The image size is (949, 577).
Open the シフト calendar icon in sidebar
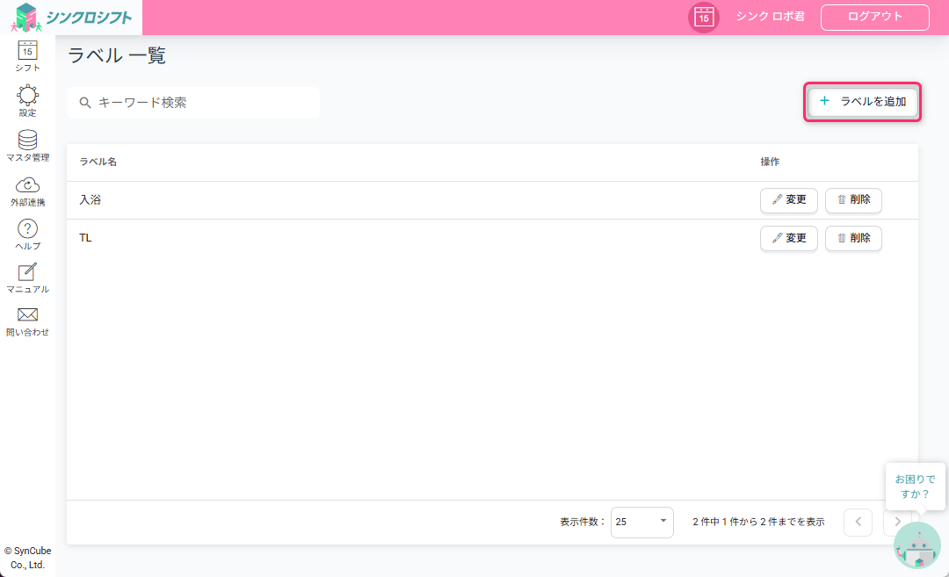pyautogui.click(x=27, y=52)
